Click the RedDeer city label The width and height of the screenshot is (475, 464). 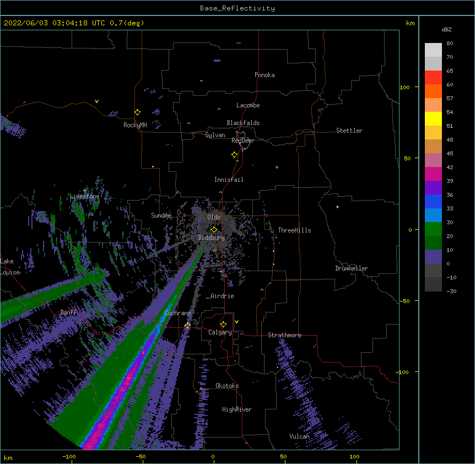pyautogui.click(x=242, y=141)
